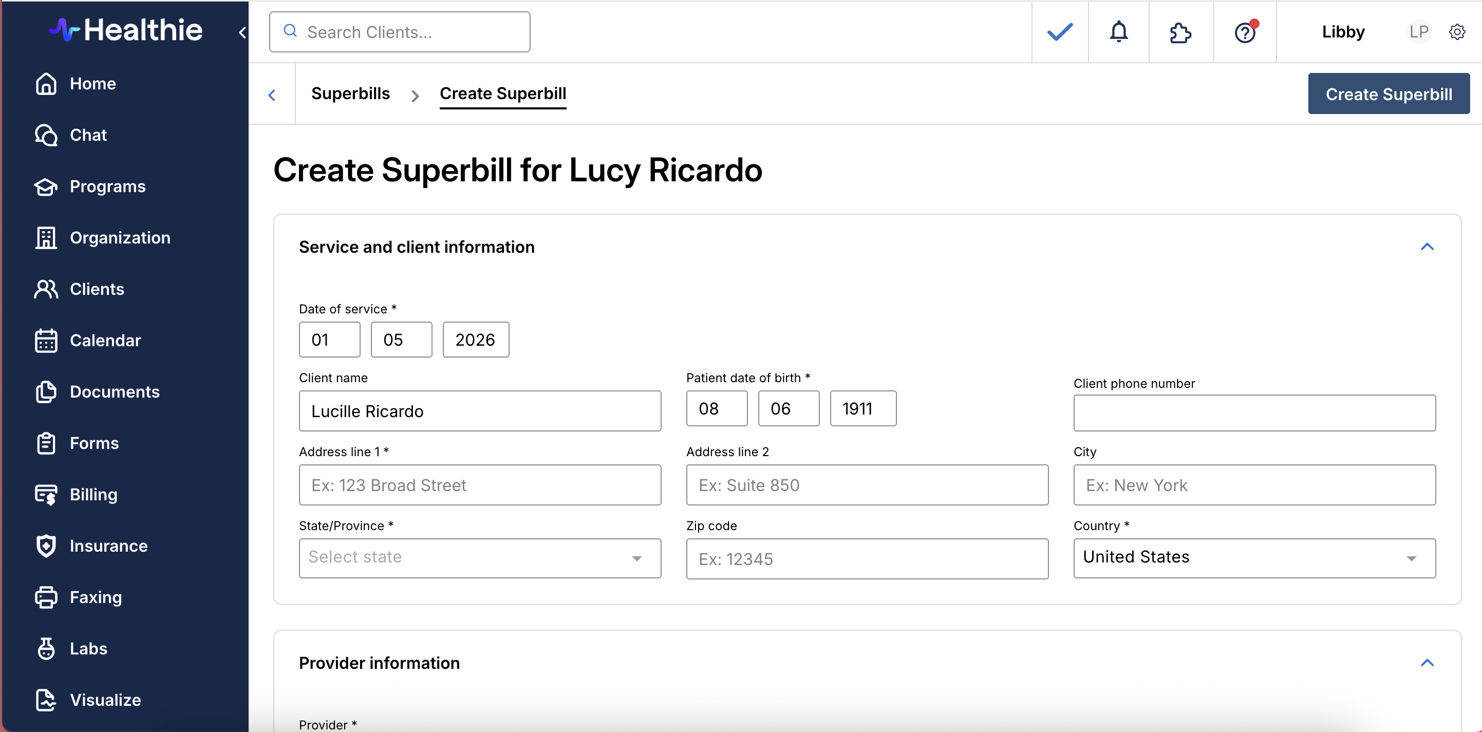Collapse the sidebar using the arrow
Image resolution: width=1482 pixels, height=732 pixels.
tap(242, 33)
